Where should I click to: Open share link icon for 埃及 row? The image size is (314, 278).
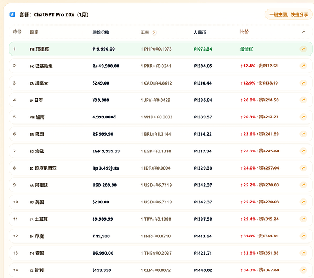303,151
